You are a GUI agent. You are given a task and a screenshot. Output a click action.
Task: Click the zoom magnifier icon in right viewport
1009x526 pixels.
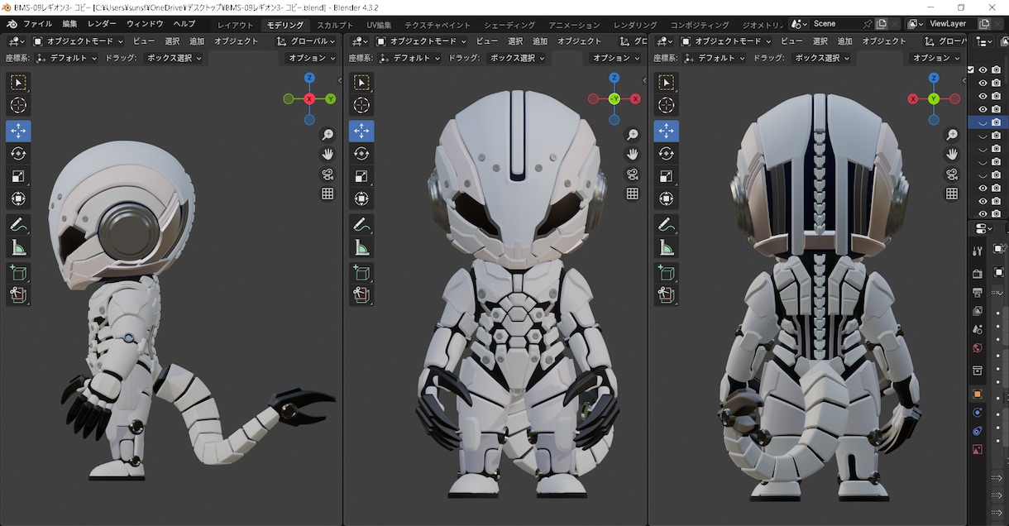952,135
